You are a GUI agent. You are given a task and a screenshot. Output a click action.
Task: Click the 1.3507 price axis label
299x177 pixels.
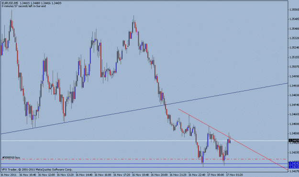pos(294,67)
